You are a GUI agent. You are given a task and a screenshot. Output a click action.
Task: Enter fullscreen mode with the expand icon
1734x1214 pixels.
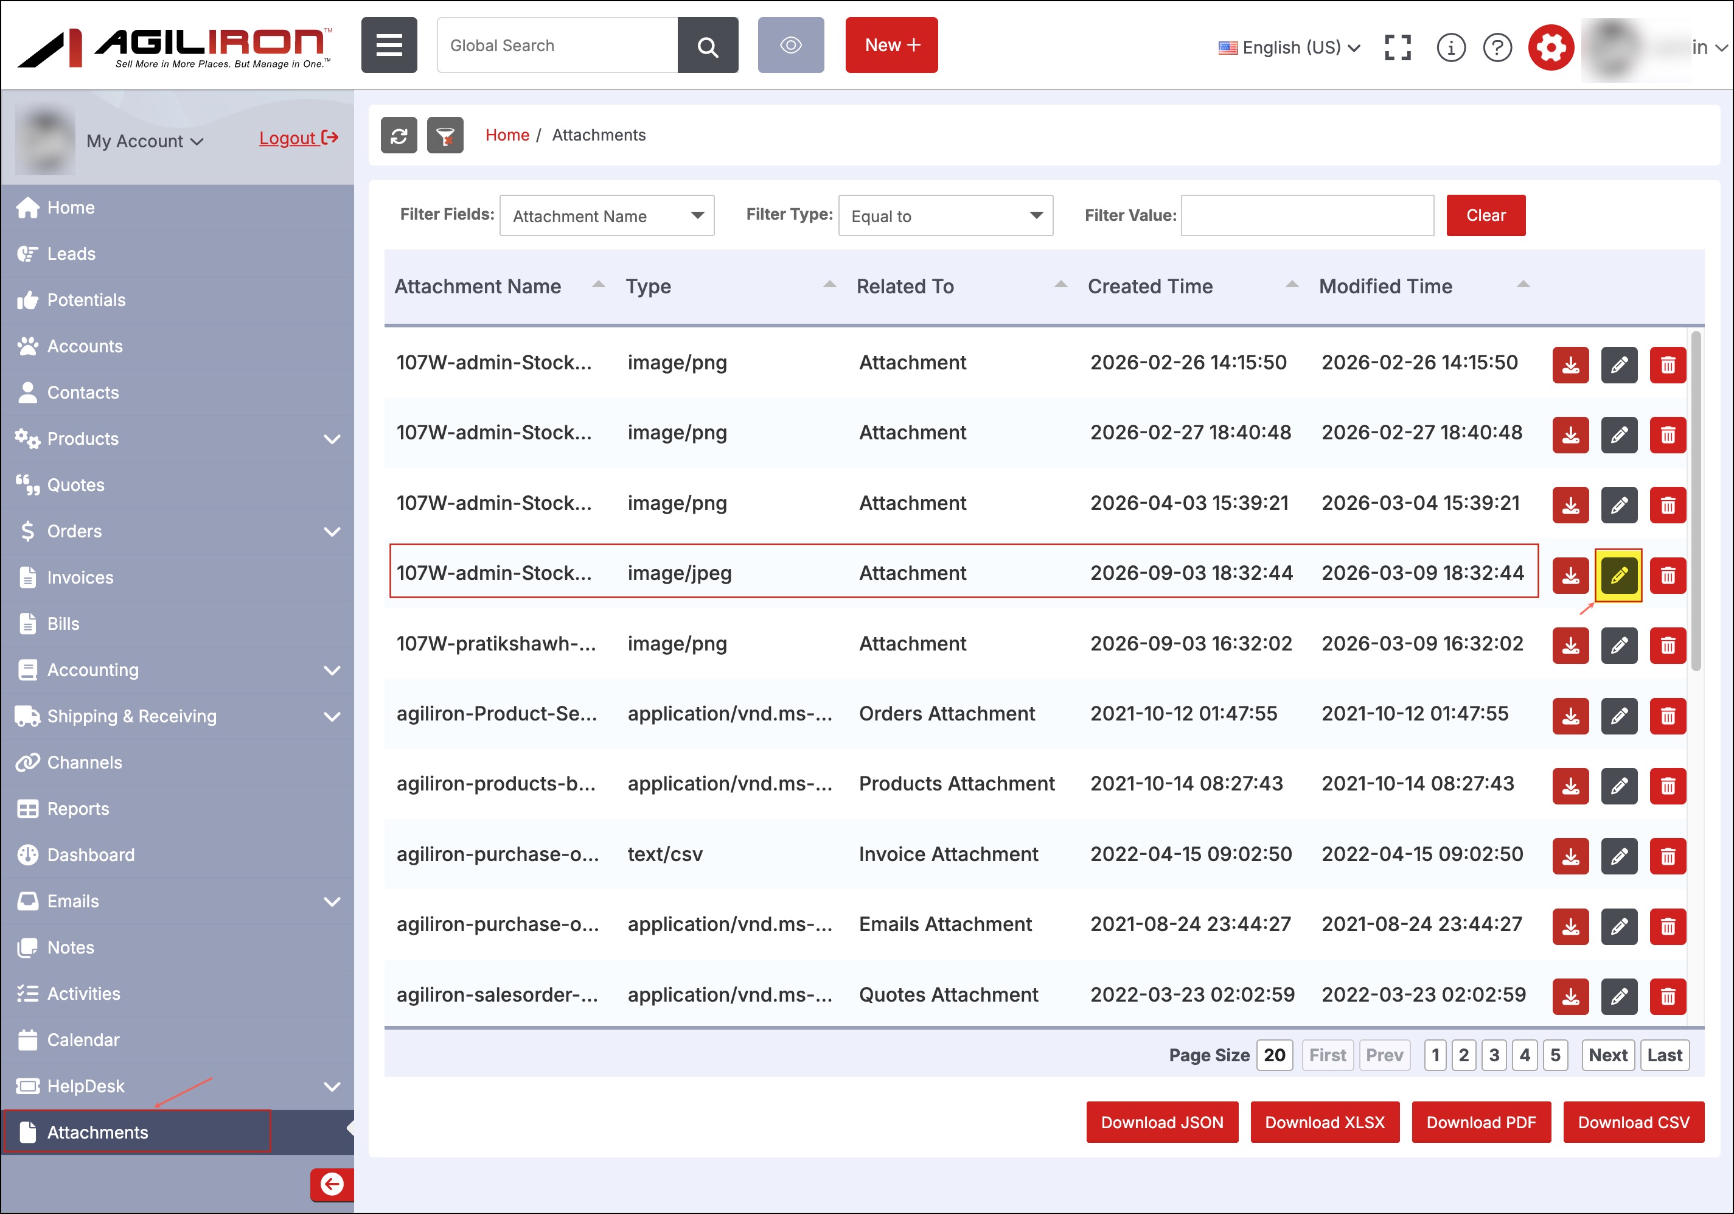(x=1397, y=47)
